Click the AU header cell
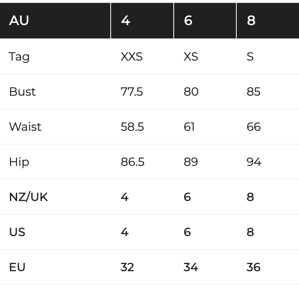 pyautogui.click(x=55, y=20)
